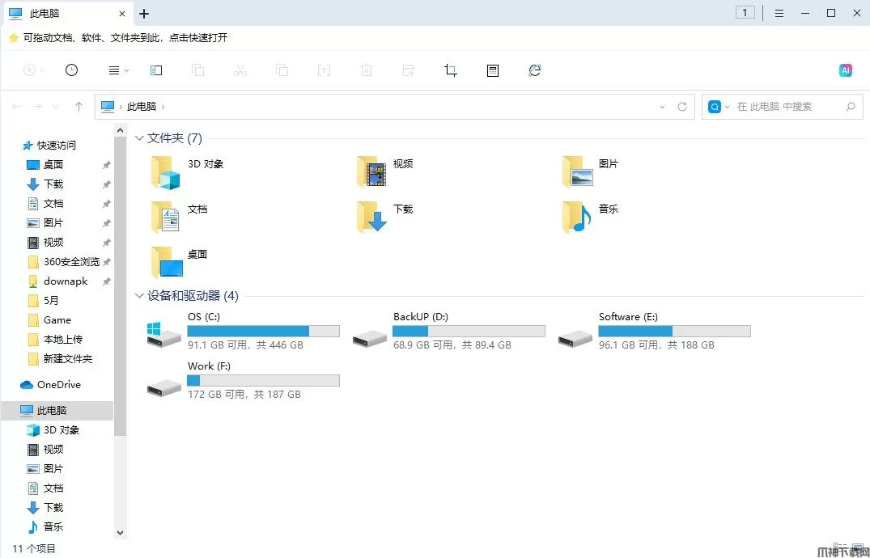Click the scissors cut icon
Viewport: 870px width, 558px height.
tap(240, 70)
